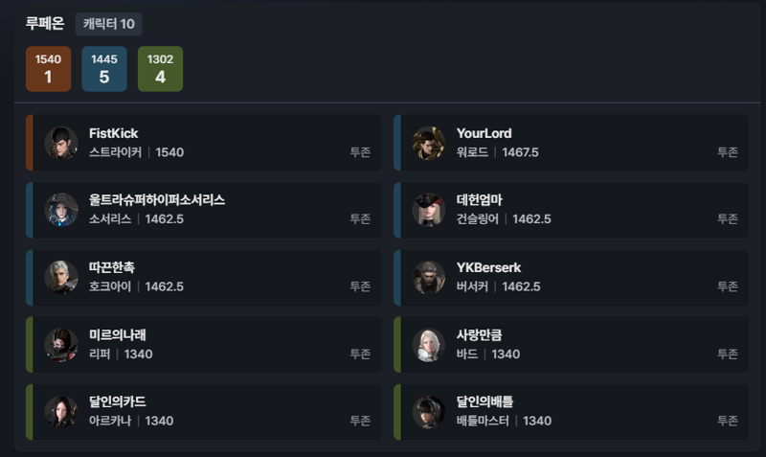This screenshot has width=766, height=457.
Task: Open the 데헌엄마 gunslinger portrait
Action: (x=428, y=210)
